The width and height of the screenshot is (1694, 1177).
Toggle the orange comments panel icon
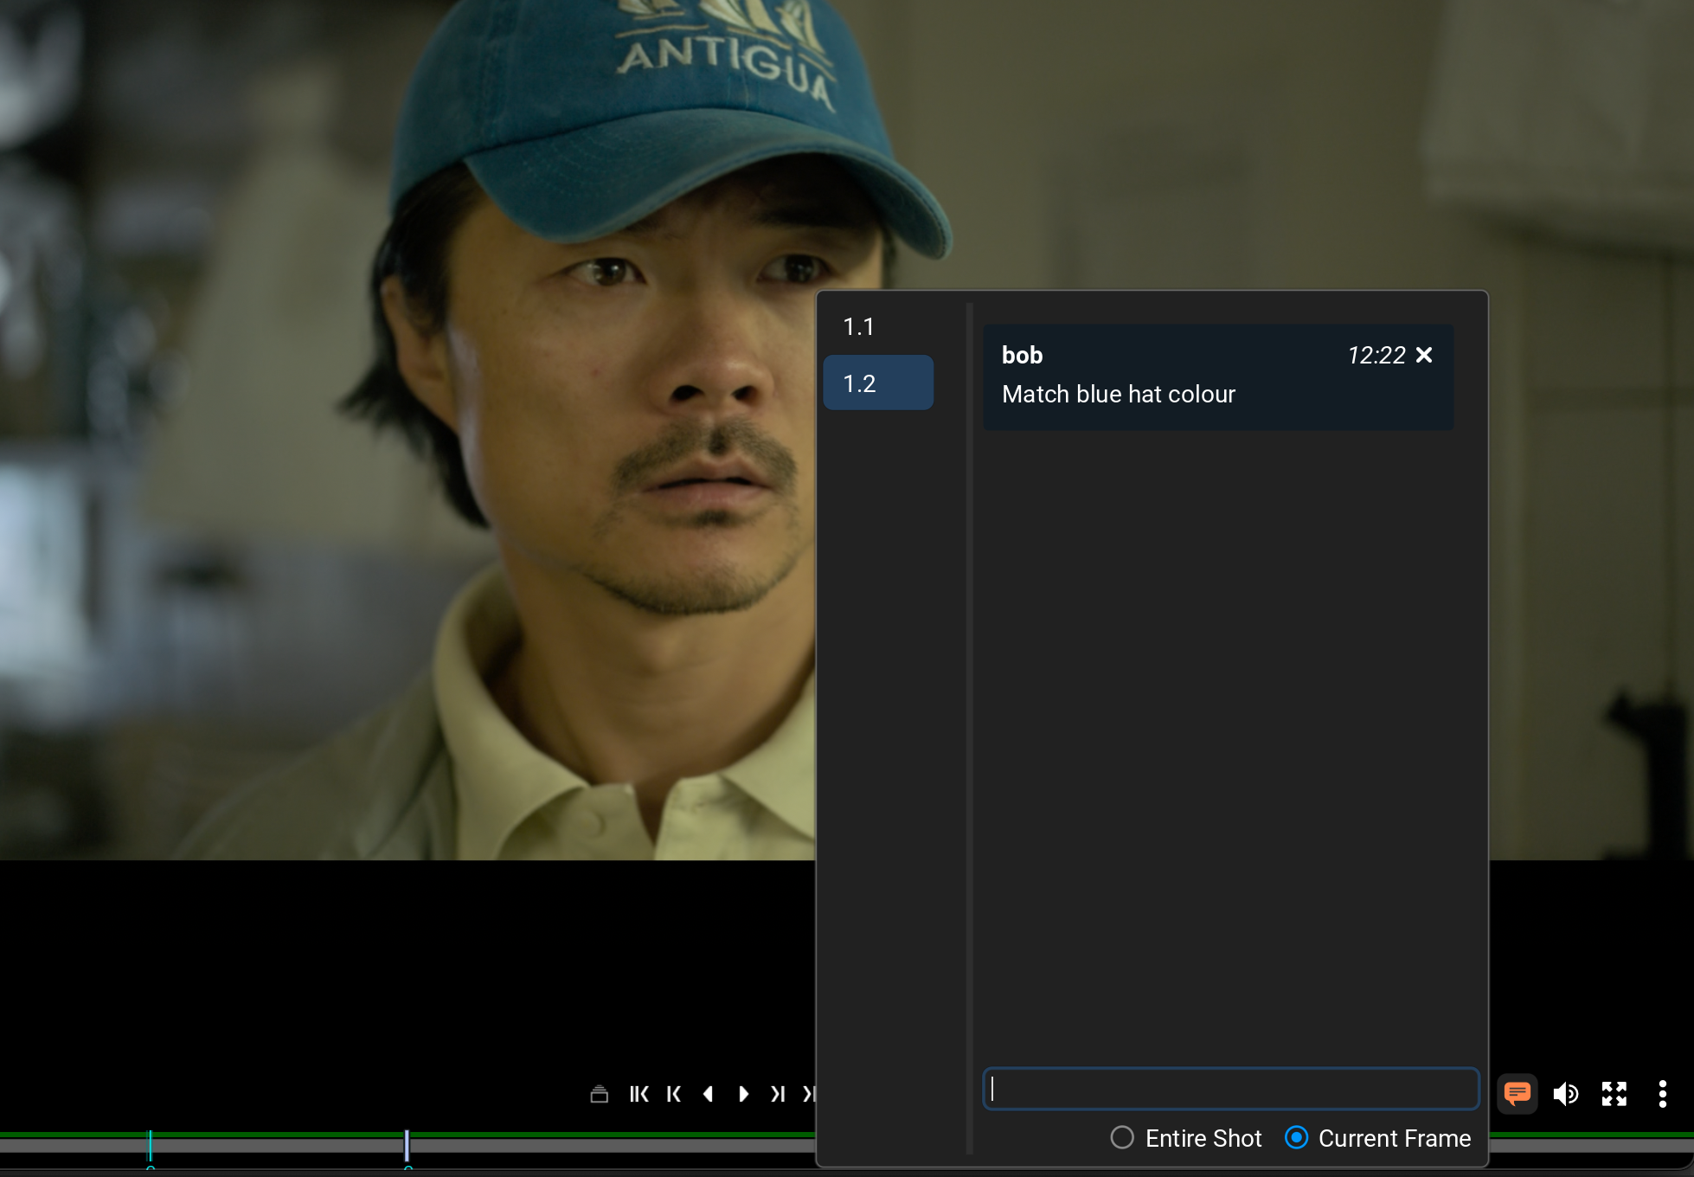[1517, 1094]
